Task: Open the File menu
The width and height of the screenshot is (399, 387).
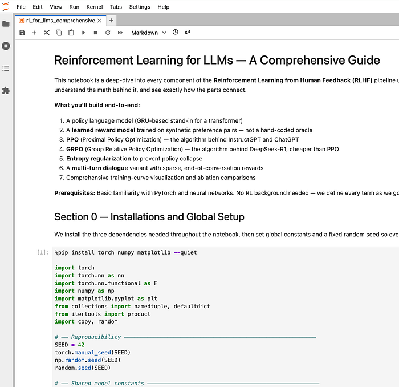Action: tap(21, 7)
